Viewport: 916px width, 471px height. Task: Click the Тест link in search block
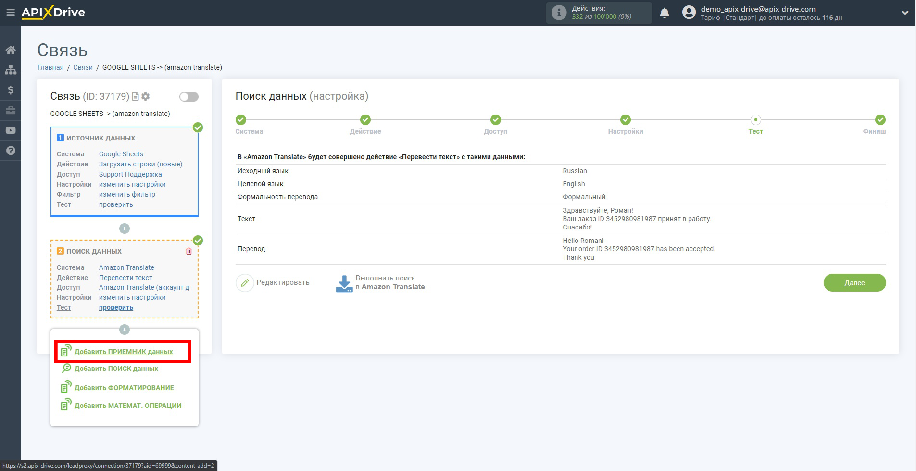(x=64, y=307)
